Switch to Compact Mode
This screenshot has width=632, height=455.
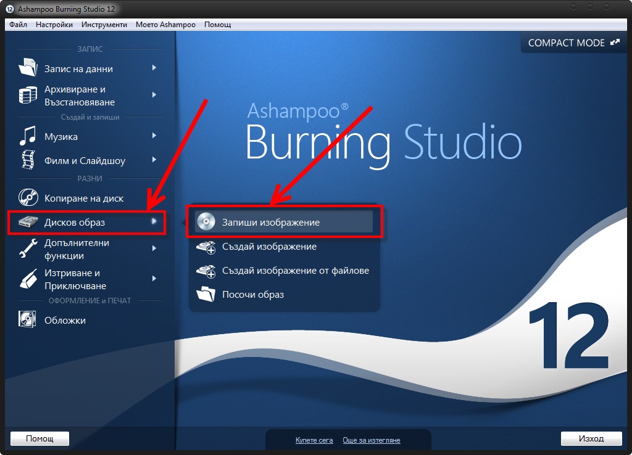573,43
